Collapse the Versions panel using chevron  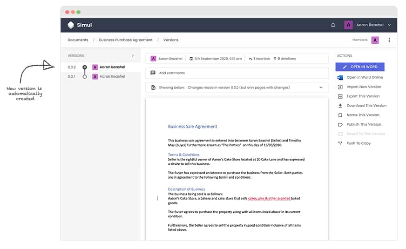133,56
